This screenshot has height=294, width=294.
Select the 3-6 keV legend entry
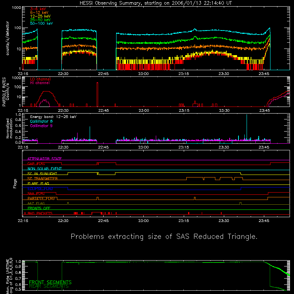tap(38, 9)
